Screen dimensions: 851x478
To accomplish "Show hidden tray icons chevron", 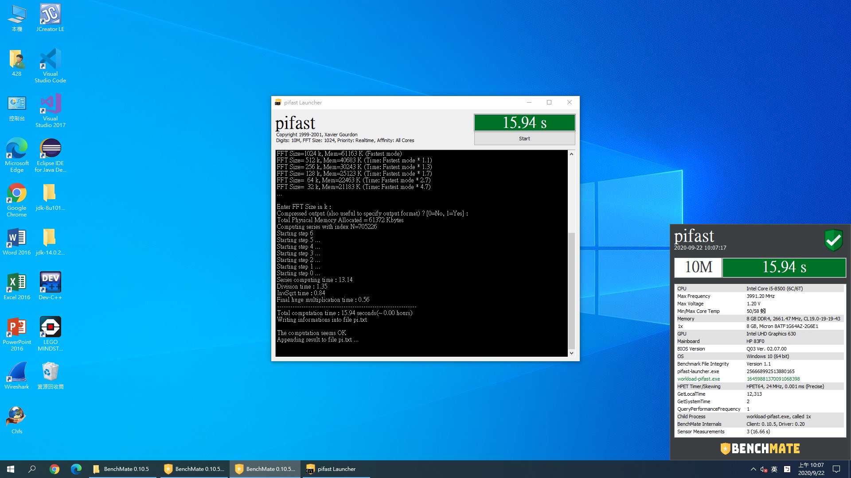I will [x=753, y=469].
